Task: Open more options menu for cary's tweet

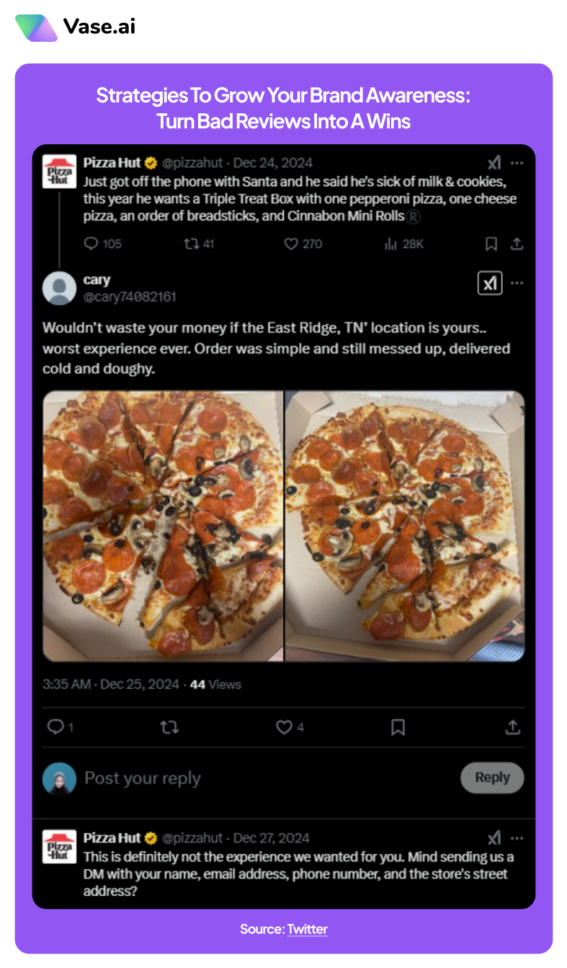Action: pos(517,283)
